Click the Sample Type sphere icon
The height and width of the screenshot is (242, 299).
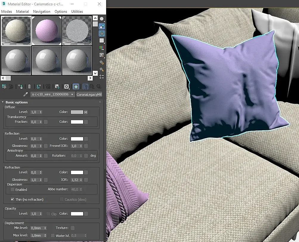(102, 19)
